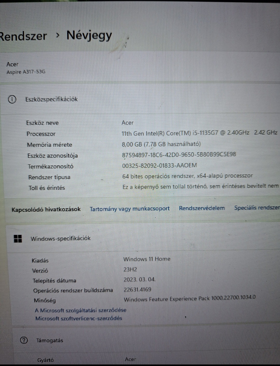Select the 23H2 version value
The width and height of the screenshot is (280, 366).
pyautogui.click(x=130, y=269)
